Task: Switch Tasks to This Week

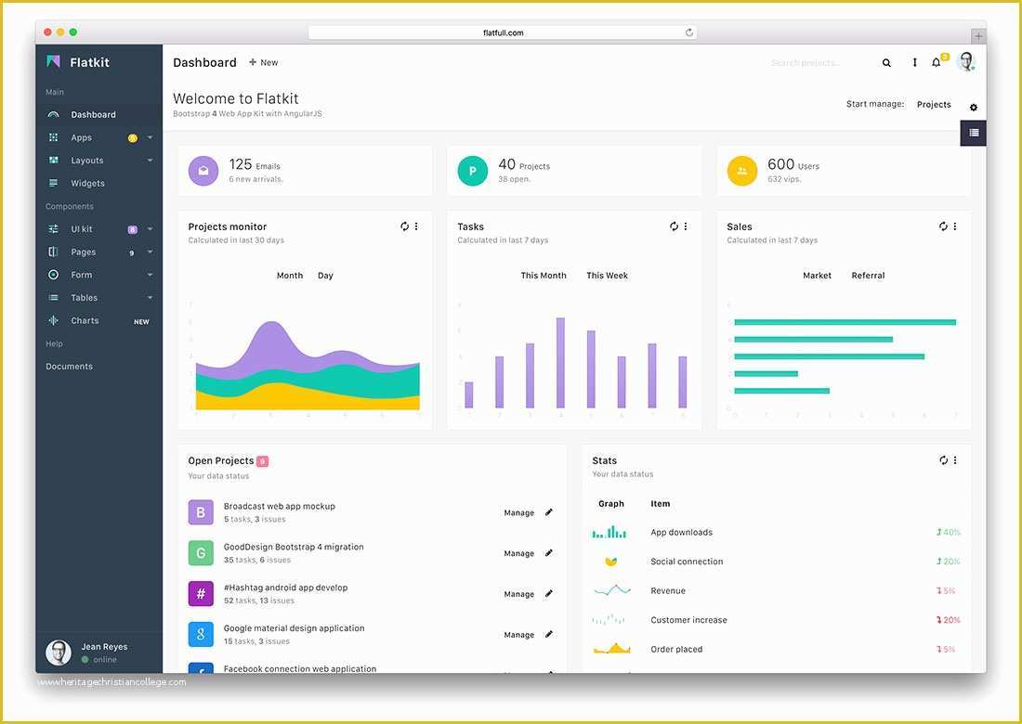Action: click(606, 275)
